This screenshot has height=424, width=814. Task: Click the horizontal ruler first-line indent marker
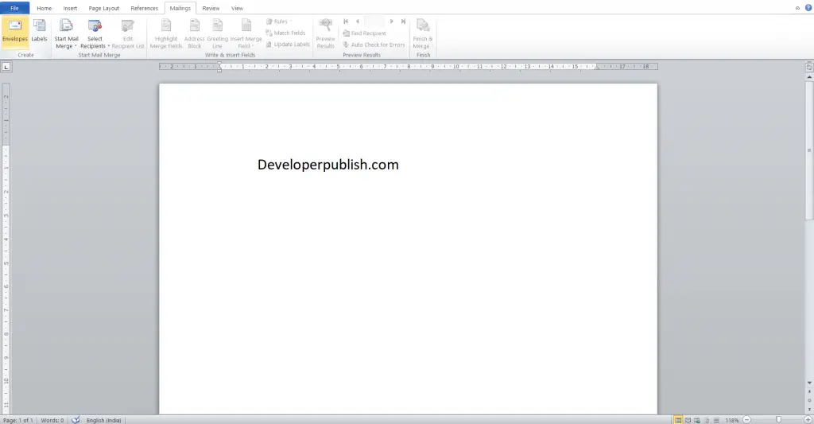pyautogui.click(x=219, y=64)
